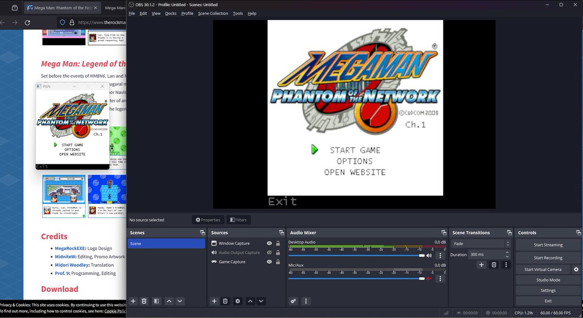Undock the Scene Transitions panel
The image size is (583, 318).
point(509,233)
